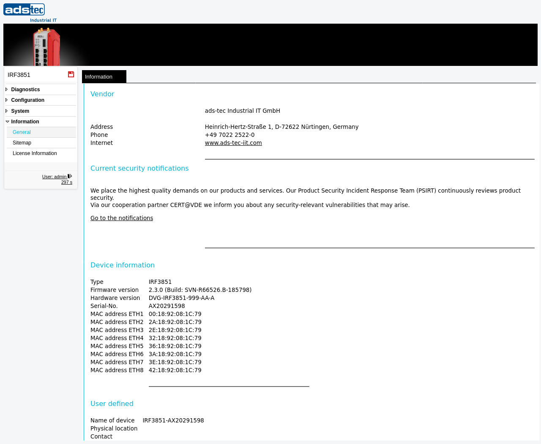This screenshot has height=444, width=541.
Task: Expand the Diagnostics menu arrow
Action: coord(7,90)
